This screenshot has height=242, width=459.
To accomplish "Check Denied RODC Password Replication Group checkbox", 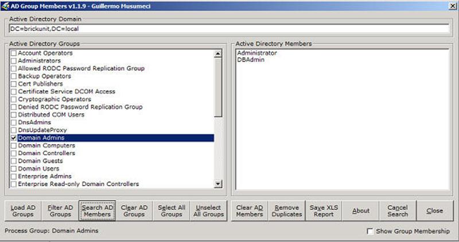I will pos(13,107).
